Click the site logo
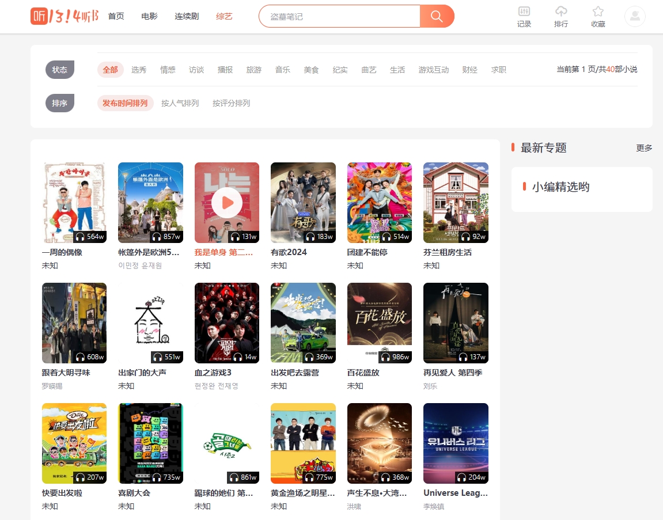 tap(65, 17)
